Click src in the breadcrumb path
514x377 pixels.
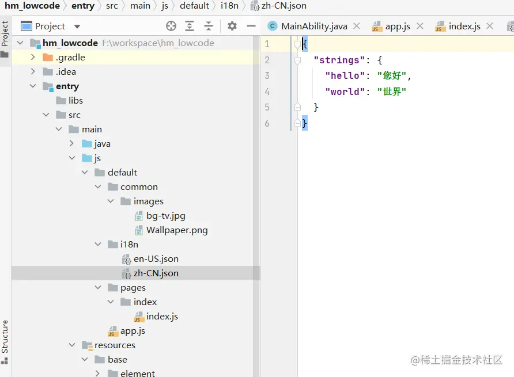pos(112,6)
